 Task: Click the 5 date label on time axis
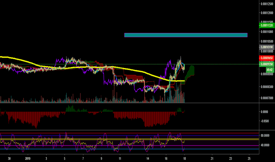tap(65, 159)
